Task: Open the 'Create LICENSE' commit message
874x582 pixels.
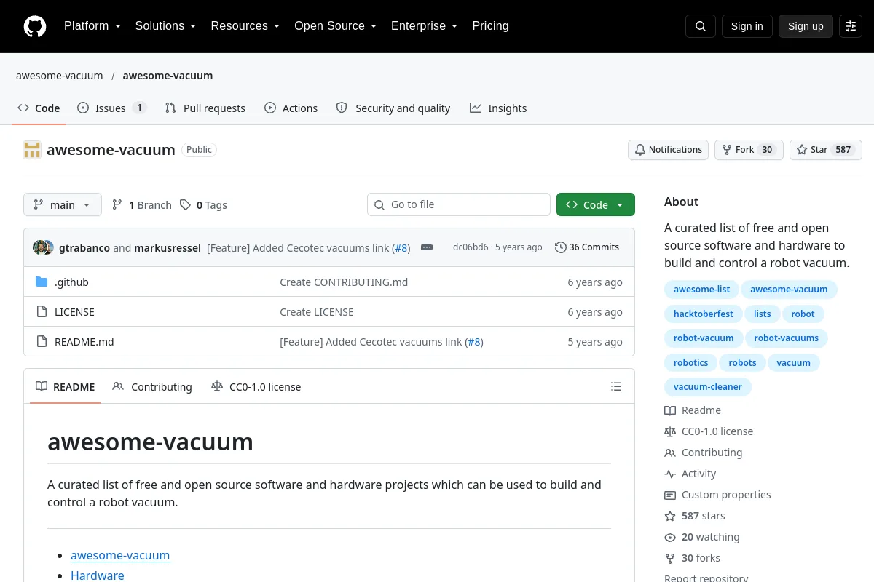Action: point(317,312)
